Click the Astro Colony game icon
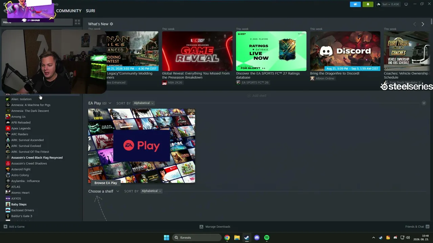433x243 pixels. (x=8, y=175)
